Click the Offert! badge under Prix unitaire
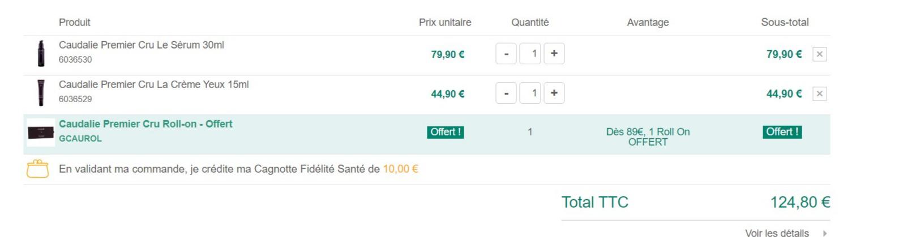This screenshot has width=903, height=237. click(446, 132)
